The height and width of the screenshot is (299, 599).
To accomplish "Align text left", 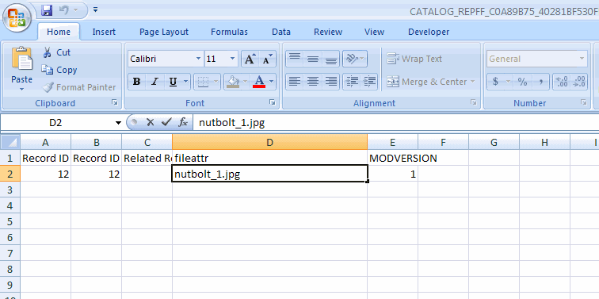I will click(x=295, y=82).
